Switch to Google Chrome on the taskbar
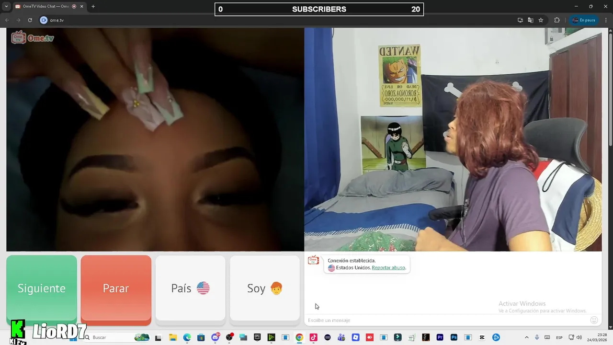The width and height of the screenshot is (613, 345). coord(299,337)
